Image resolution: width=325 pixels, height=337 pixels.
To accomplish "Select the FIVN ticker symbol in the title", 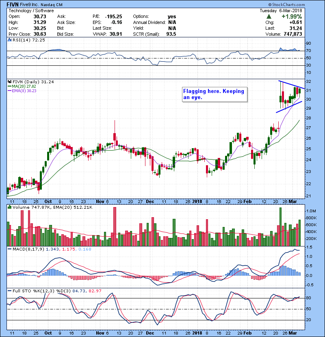I will (13, 4).
